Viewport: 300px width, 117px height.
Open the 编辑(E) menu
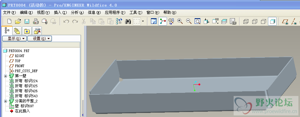(x=26, y=13)
